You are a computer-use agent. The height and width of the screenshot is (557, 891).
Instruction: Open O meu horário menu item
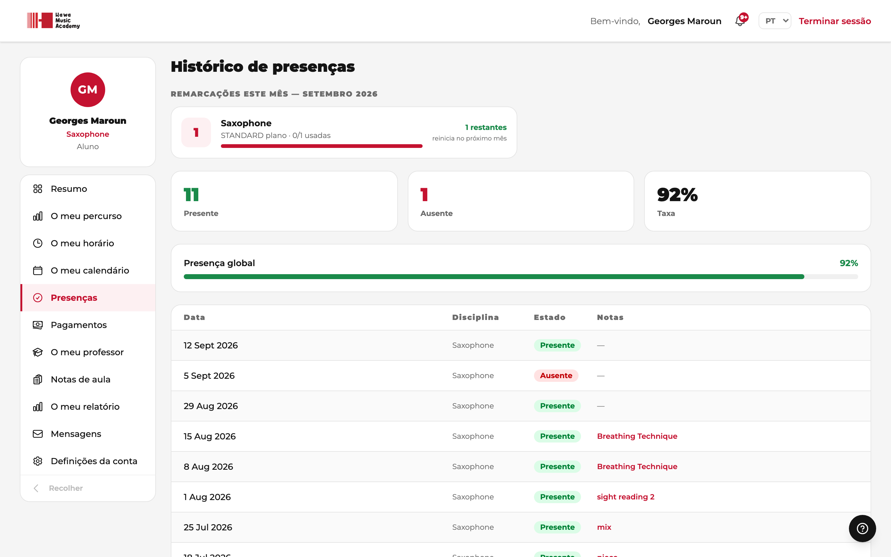point(88,243)
